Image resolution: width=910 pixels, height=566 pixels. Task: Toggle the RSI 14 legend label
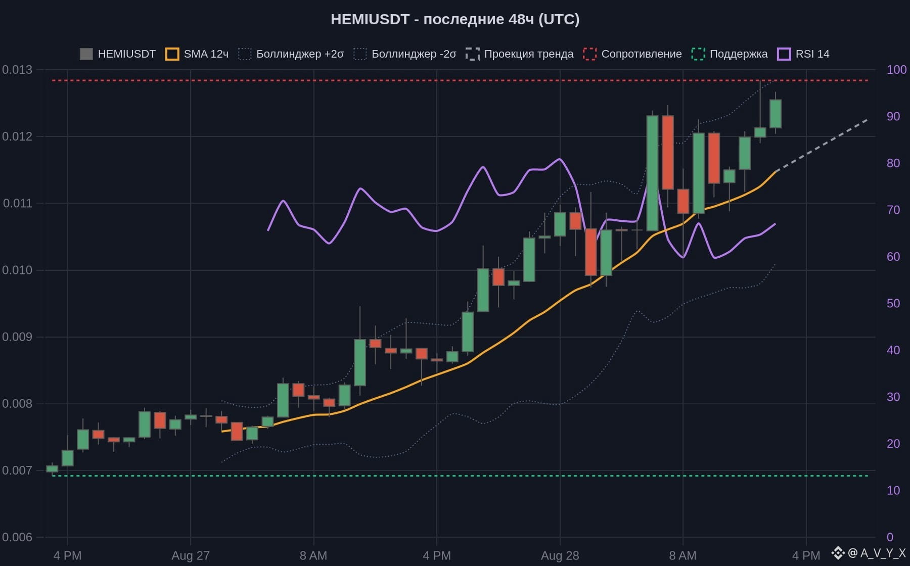coord(812,54)
